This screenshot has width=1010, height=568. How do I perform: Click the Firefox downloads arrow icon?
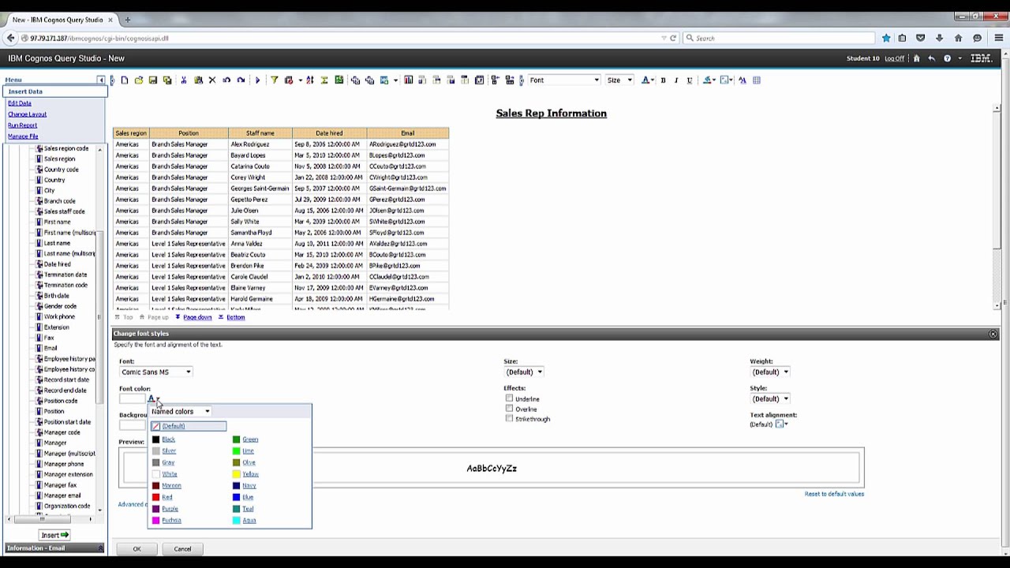(939, 38)
